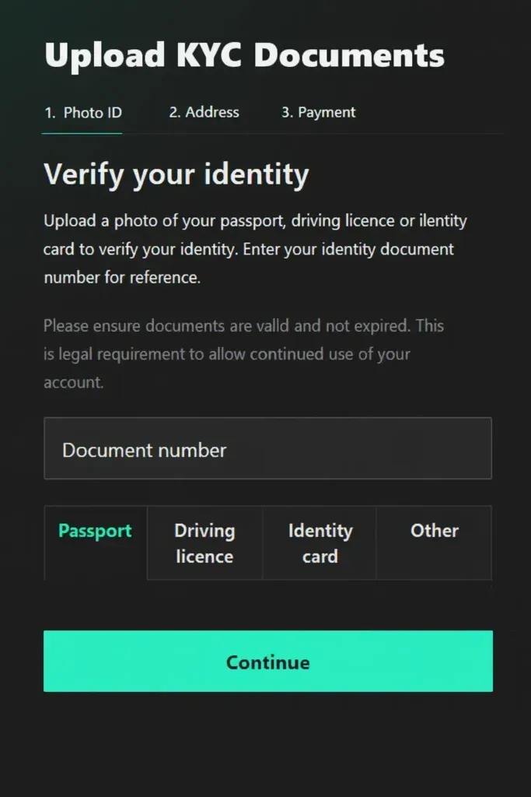Screen dimensions: 531x797
Task: Click the Upload KYC Documents heading
Action: (x=246, y=55)
